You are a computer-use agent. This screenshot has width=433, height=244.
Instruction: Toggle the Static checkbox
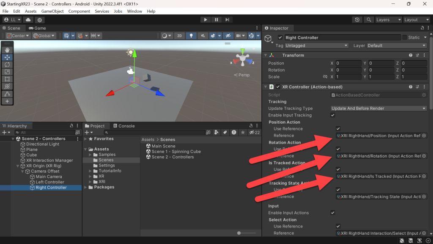tap(405, 37)
